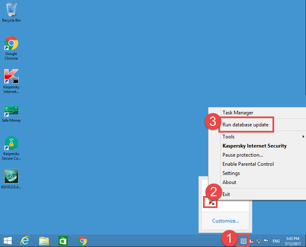The height and width of the screenshot is (247, 306).
Task: Click the Customize... link
Action: 225,221
